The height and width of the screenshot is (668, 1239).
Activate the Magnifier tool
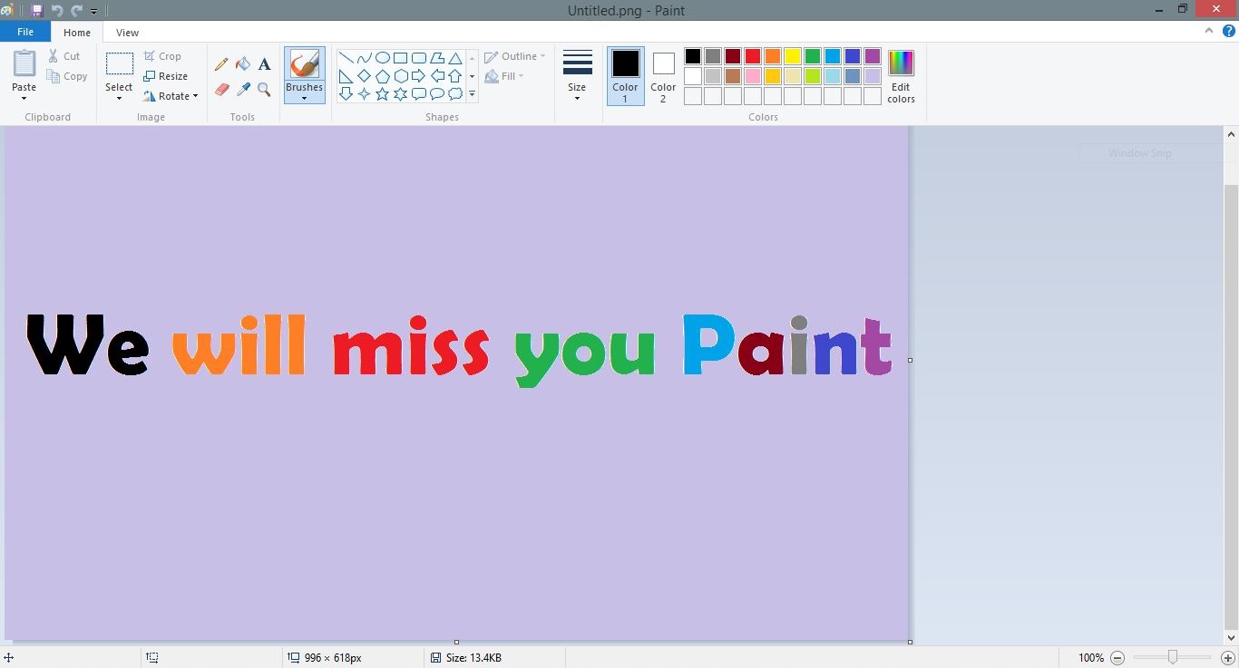[265, 89]
